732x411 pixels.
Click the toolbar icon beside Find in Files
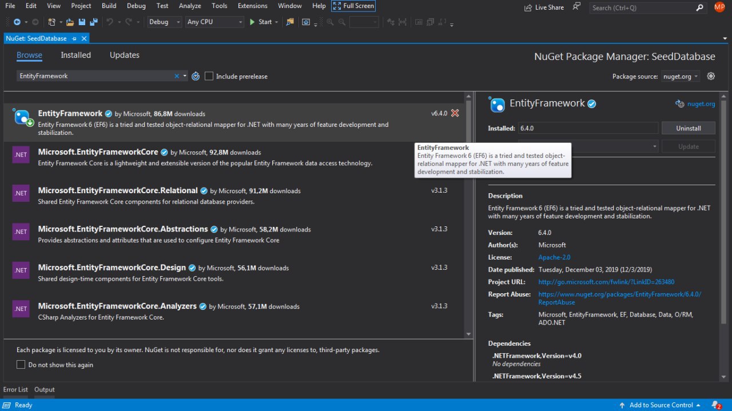coord(306,22)
